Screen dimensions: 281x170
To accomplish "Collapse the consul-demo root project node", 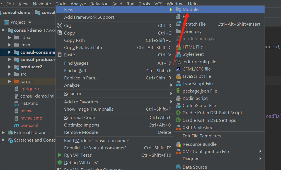I will pyautogui.click(x=3, y=30).
